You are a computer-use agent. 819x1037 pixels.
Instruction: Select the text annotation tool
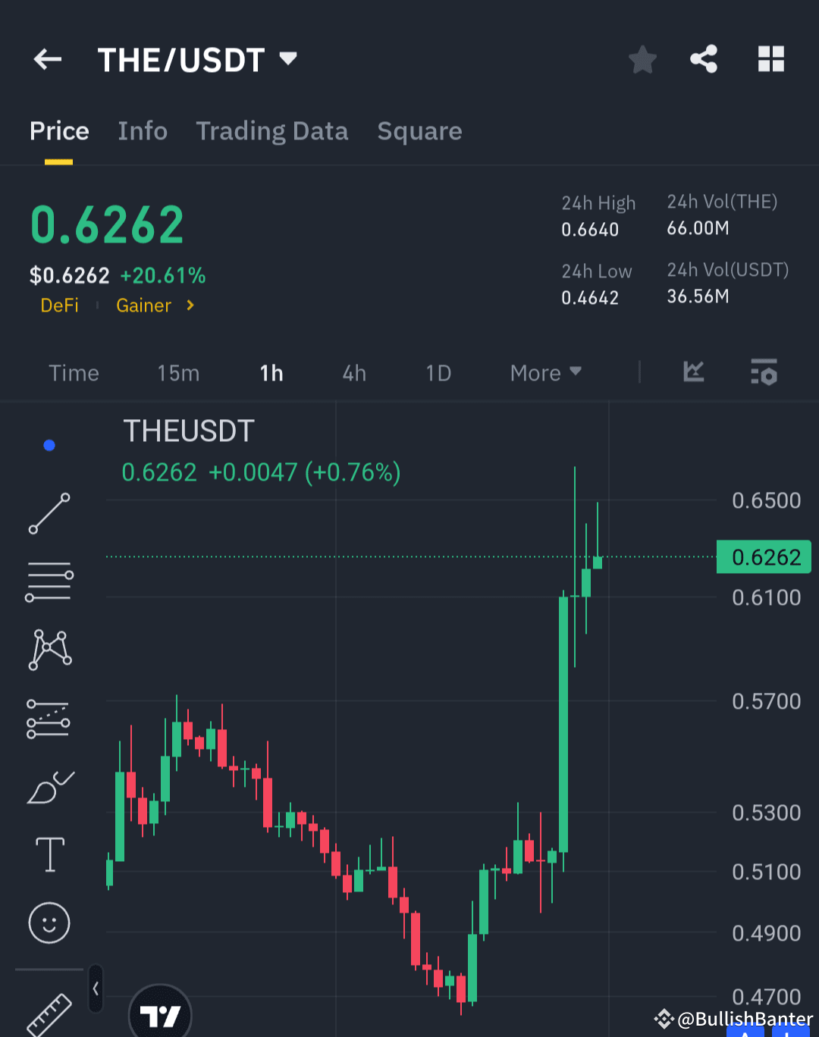pos(49,854)
